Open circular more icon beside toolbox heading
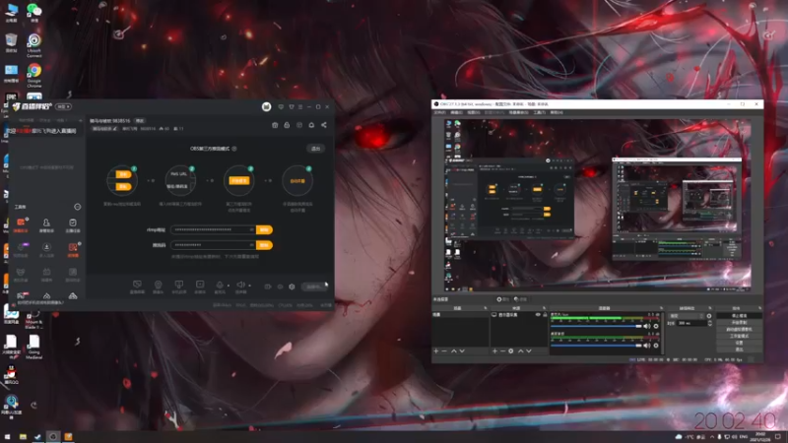788x443 pixels. coord(78,207)
